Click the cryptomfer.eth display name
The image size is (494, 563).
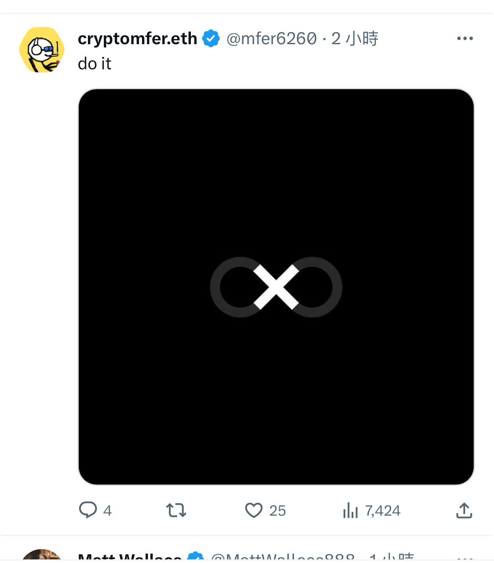tap(138, 39)
